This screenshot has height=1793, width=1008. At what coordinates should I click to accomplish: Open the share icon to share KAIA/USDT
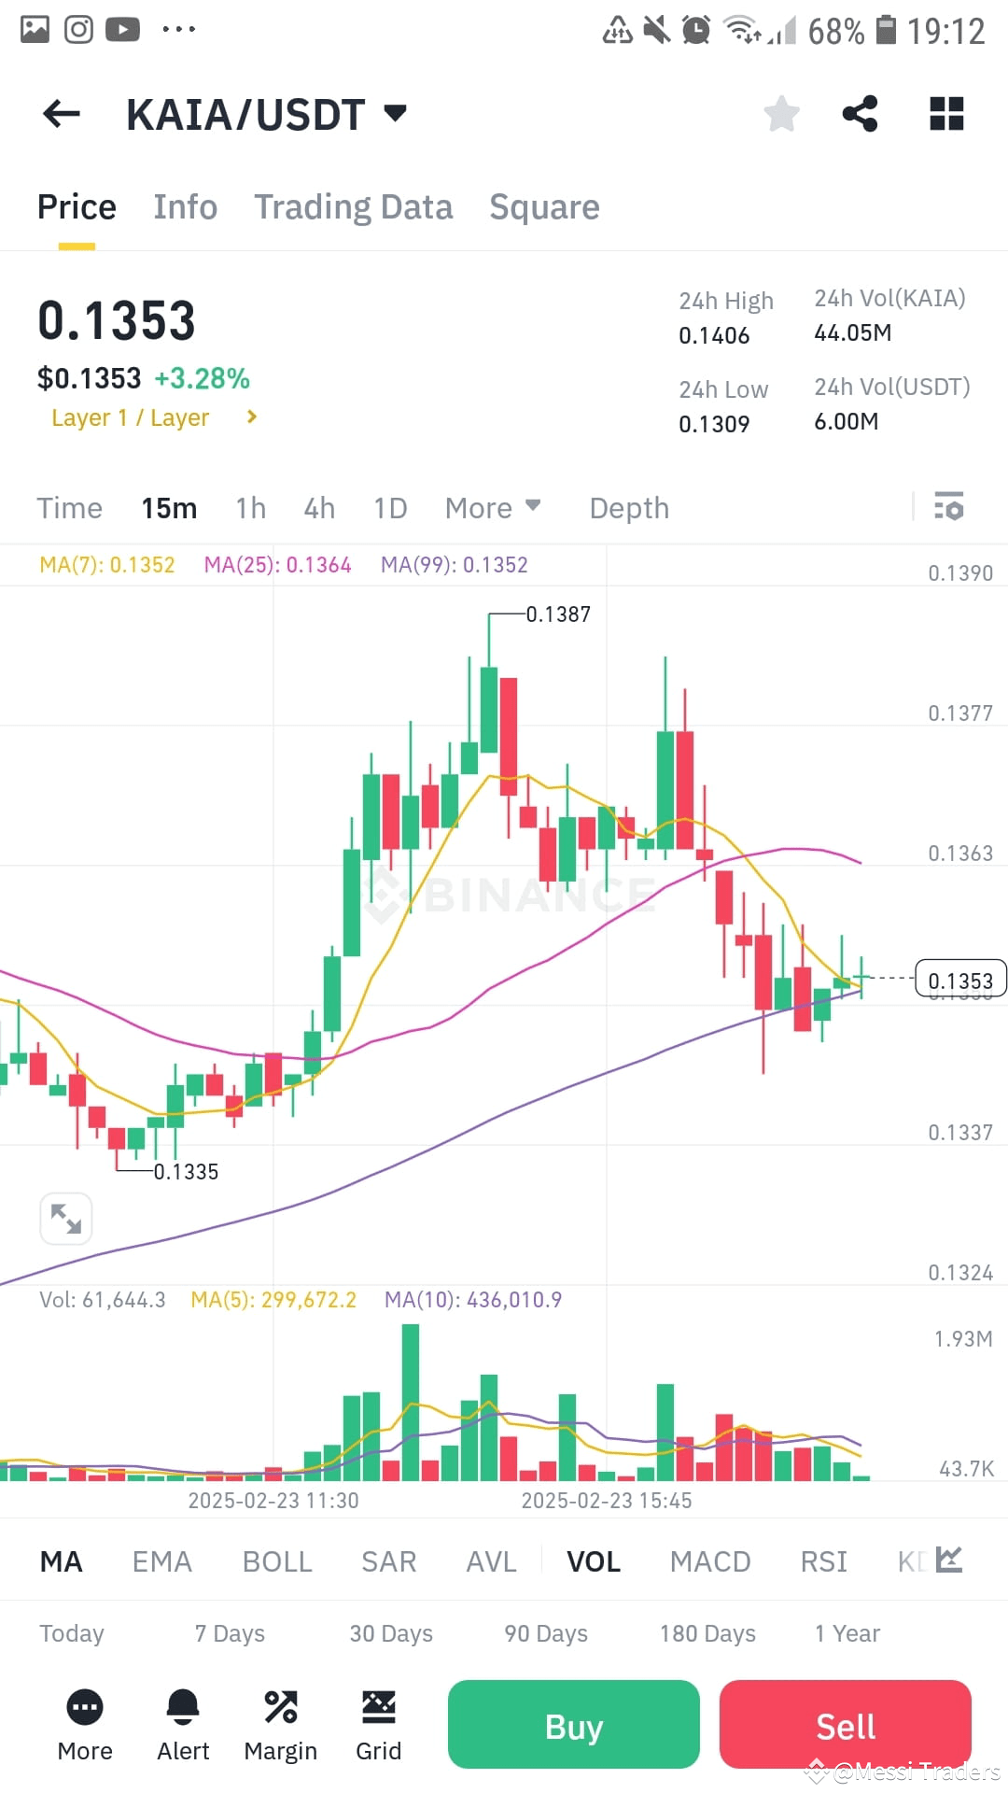point(859,113)
